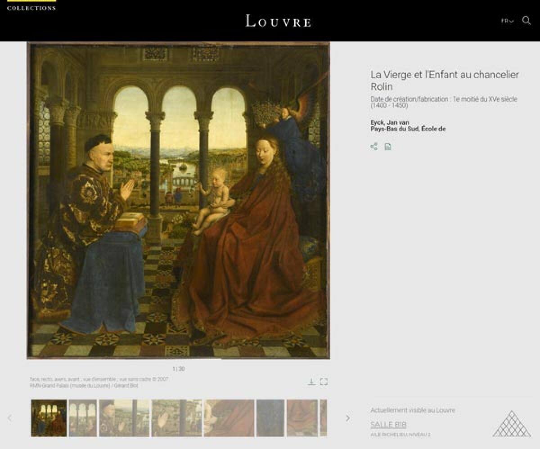Click the main painting image
540x449 pixels.
tap(180, 198)
